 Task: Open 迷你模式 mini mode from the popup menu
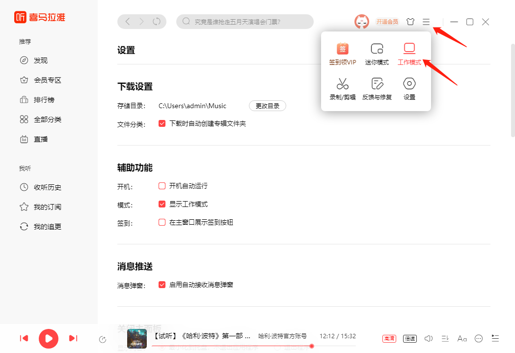(x=377, y=49)
